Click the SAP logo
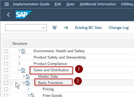Screen dimensions: 134x97 pos(24,15)
